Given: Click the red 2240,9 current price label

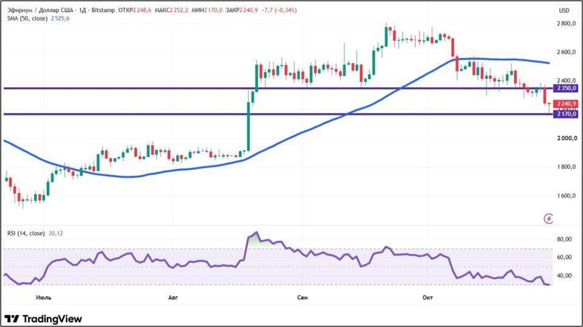Looking at the screenshot, I should point(565,104).
